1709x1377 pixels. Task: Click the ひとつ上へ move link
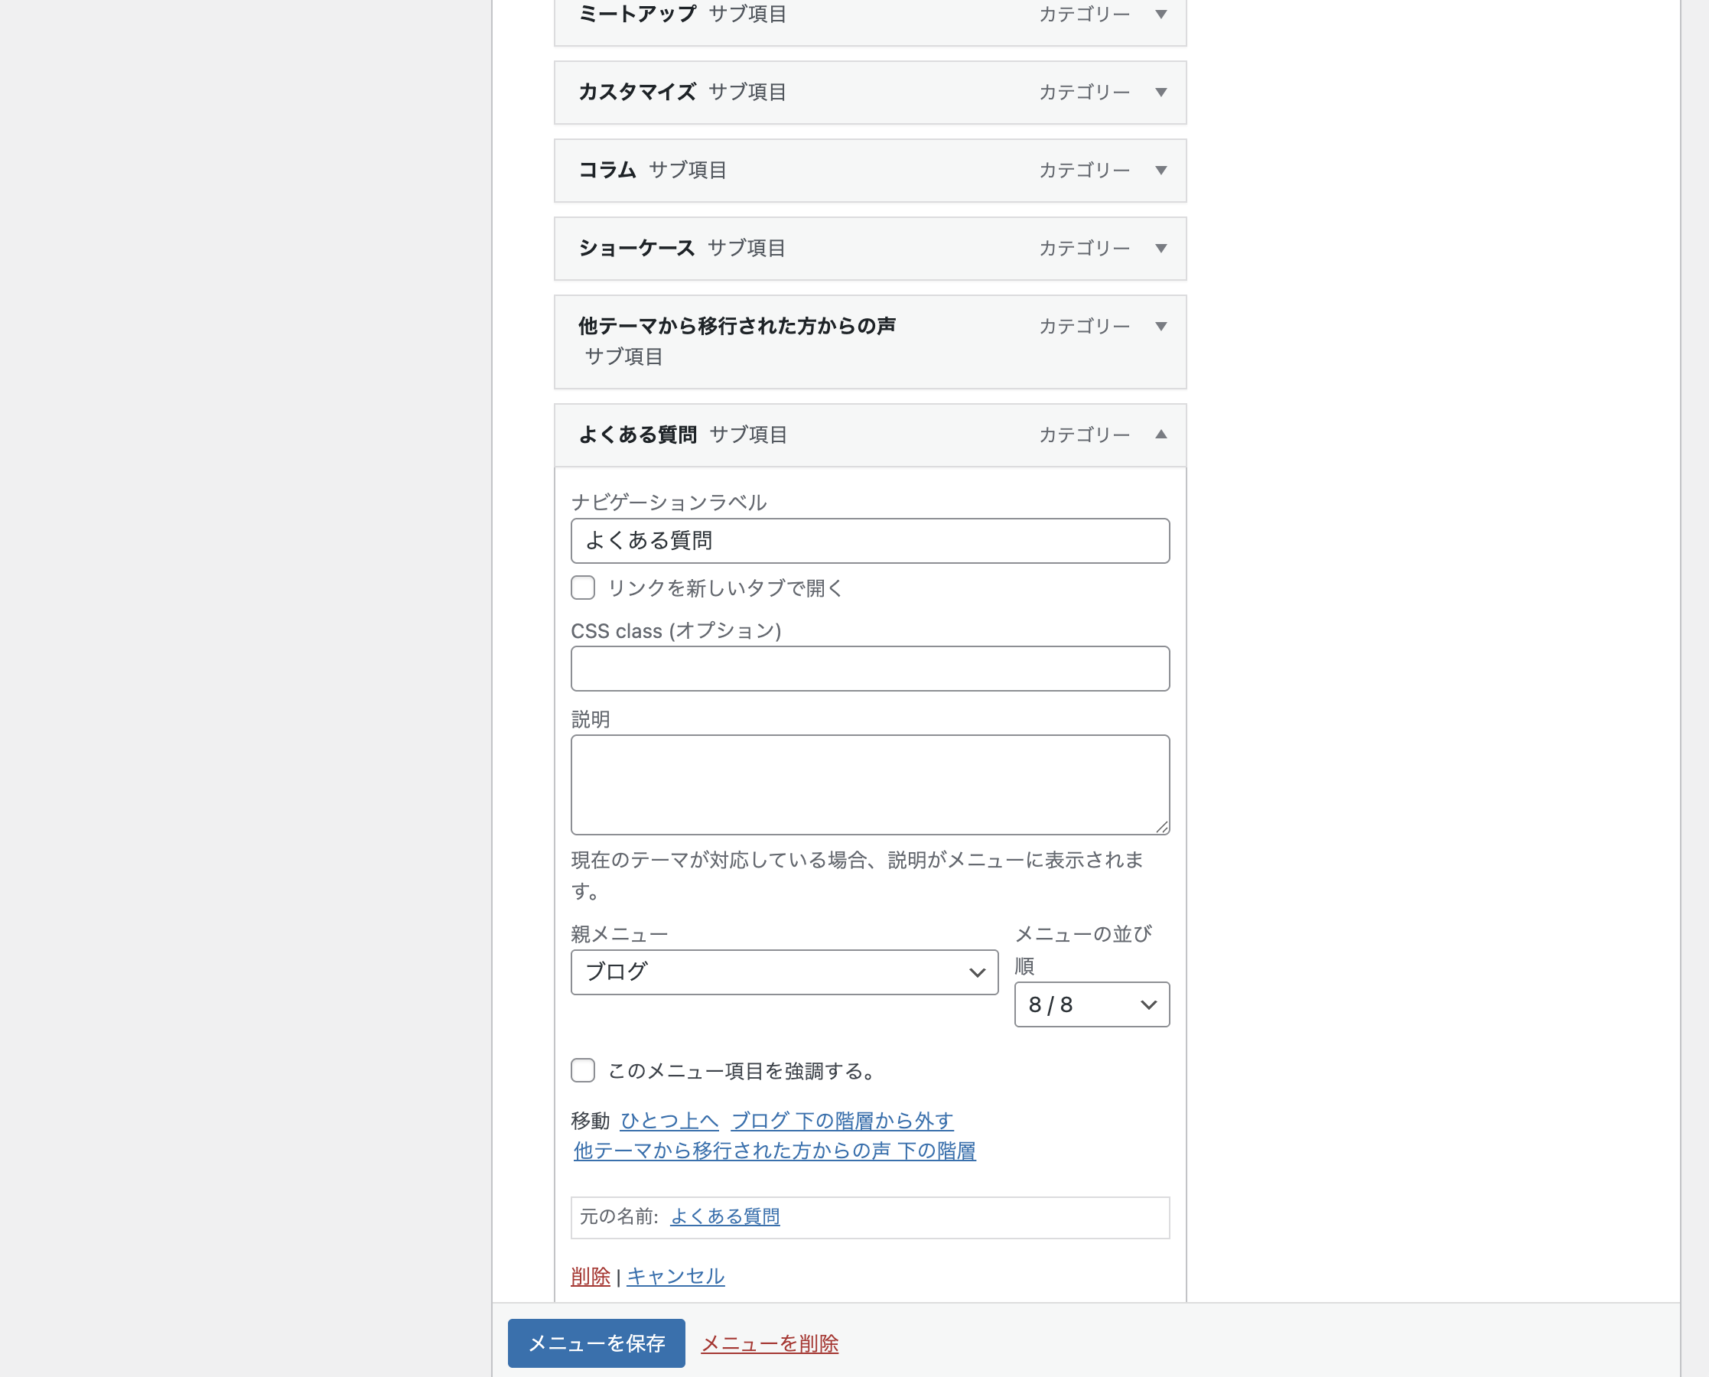(x=669, y=1120)
